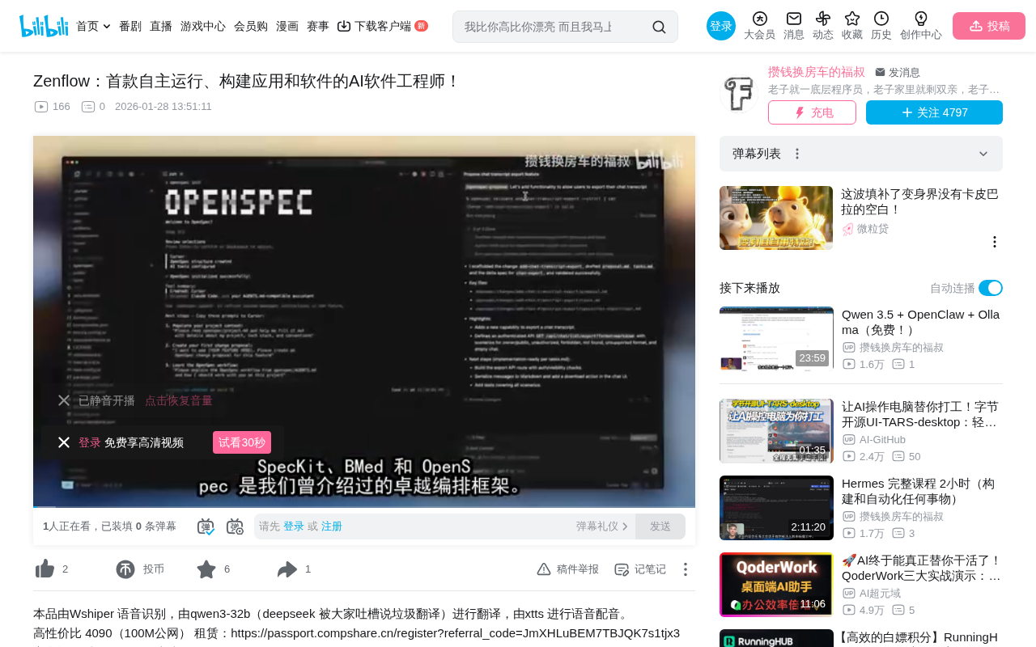Open the capybara ad thumbnail
The image size is (1036, 647).
[776, 218]
